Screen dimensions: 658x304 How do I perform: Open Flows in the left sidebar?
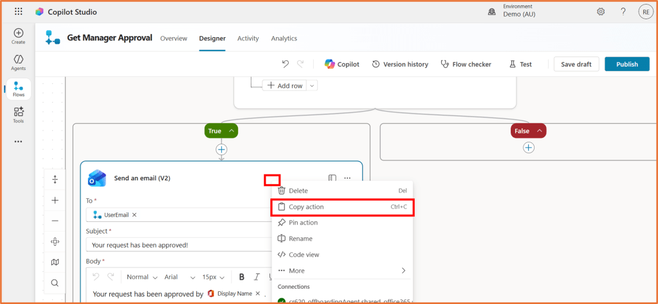pyautogui.click(x=19, y=89)
